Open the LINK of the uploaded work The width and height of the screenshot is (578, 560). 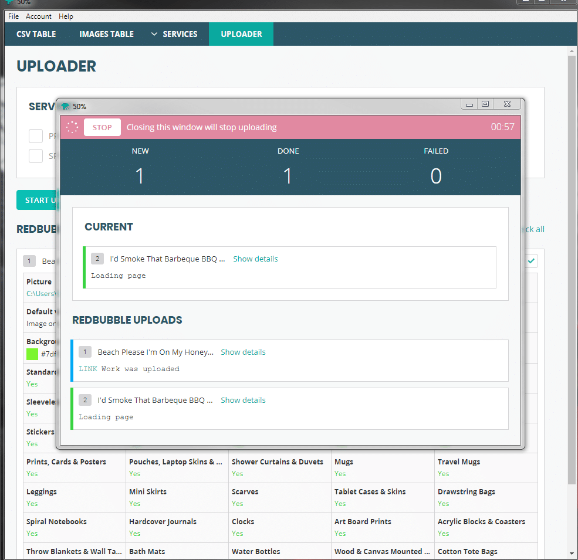(88, 369)
